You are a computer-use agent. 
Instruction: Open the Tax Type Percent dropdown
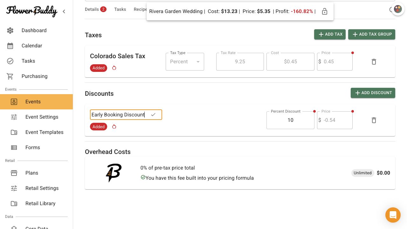click(x=185, y=62)
